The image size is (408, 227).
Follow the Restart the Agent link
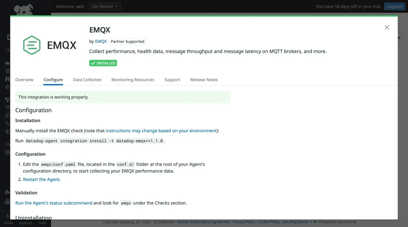tap(41, 179)
